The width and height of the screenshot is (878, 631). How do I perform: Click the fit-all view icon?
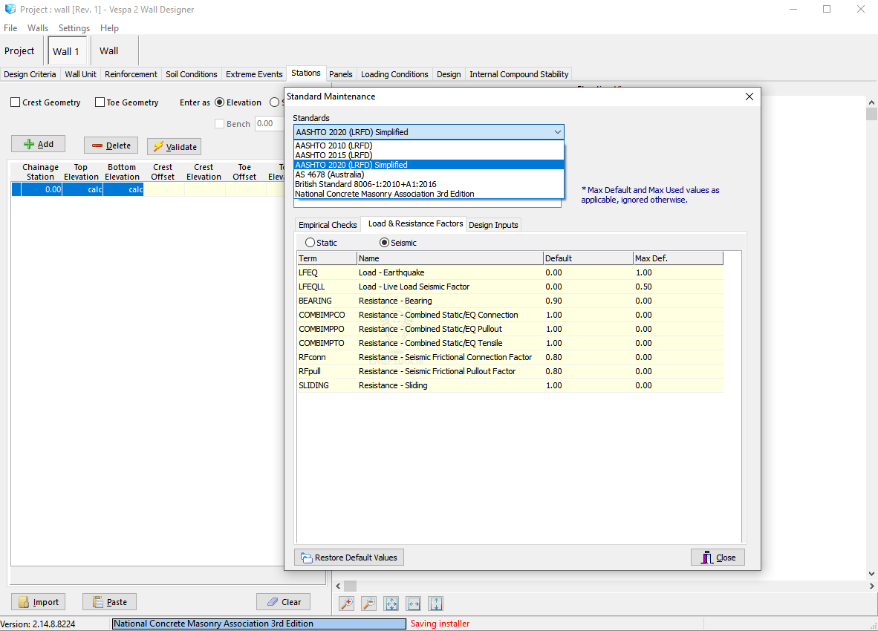[391, 604]
